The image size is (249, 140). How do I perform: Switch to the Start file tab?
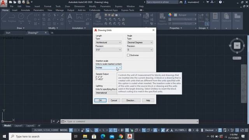coord(8,33)
